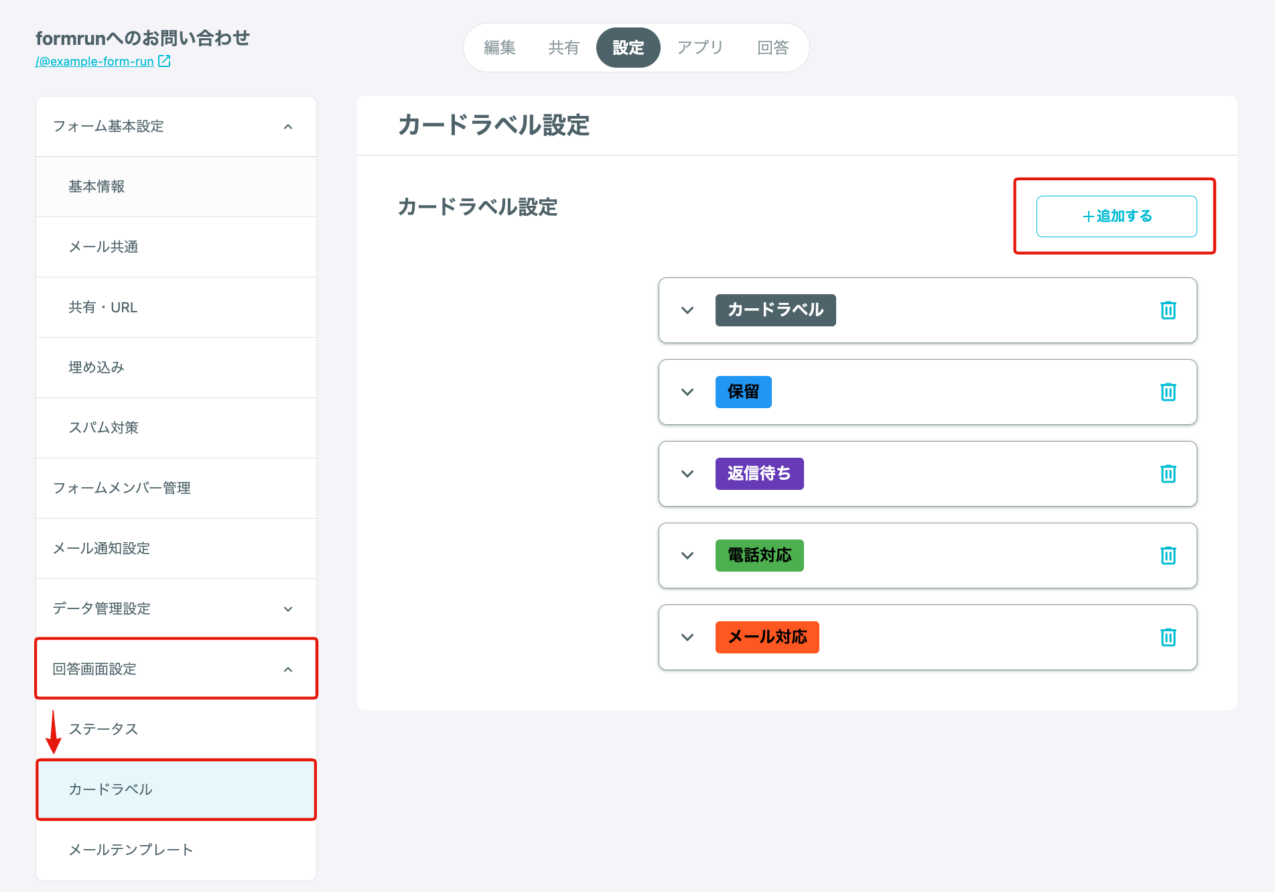Open the アプリ tab
1275x892 pixels.
point(699,48)
